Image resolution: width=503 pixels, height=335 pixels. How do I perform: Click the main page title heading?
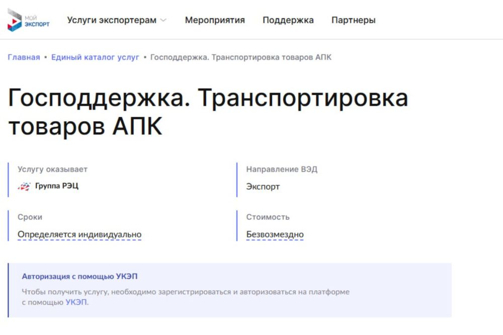pyautogui.click(x=208, y=112)
